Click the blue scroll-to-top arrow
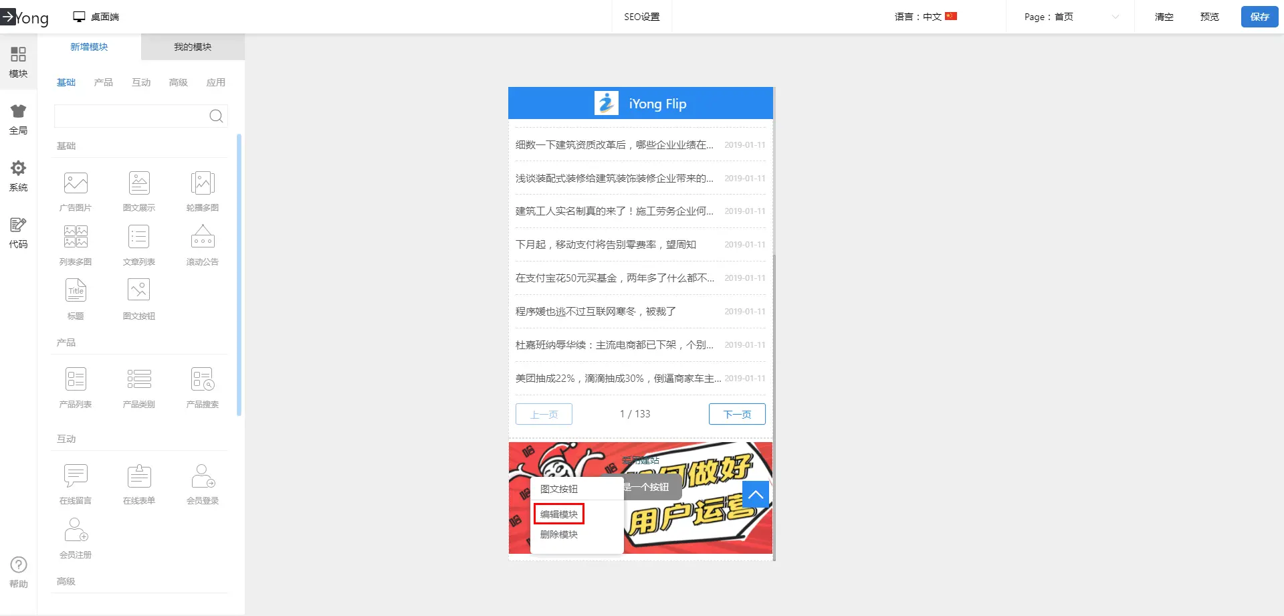This screenshot has width=1284, height=616. [x=756, y=495]
